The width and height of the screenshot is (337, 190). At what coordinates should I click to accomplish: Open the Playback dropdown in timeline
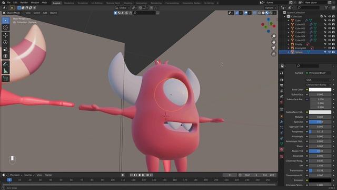[16, 175]
